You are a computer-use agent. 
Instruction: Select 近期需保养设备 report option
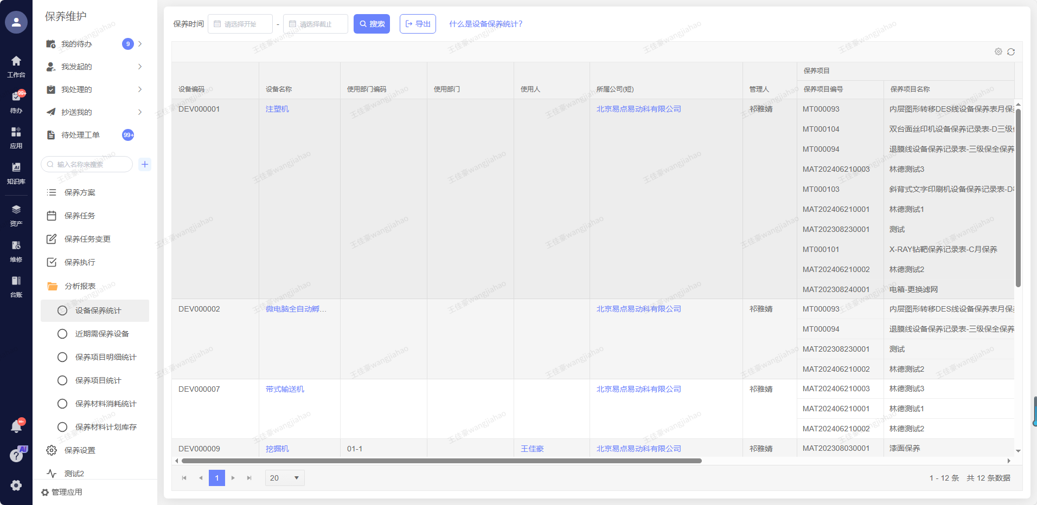(x=102, y=334)
